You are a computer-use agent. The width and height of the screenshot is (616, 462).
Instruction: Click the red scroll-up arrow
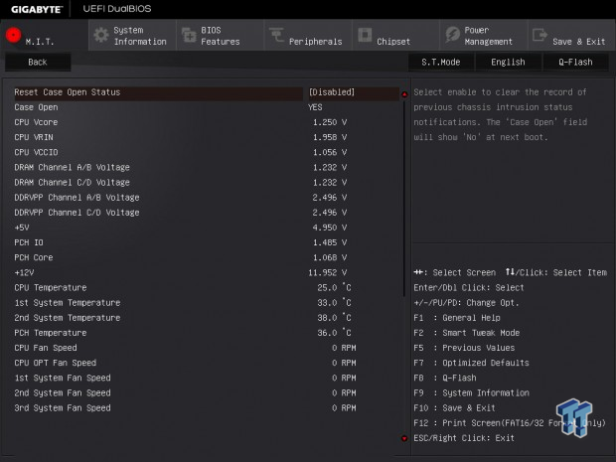click(x=404, y=94)
